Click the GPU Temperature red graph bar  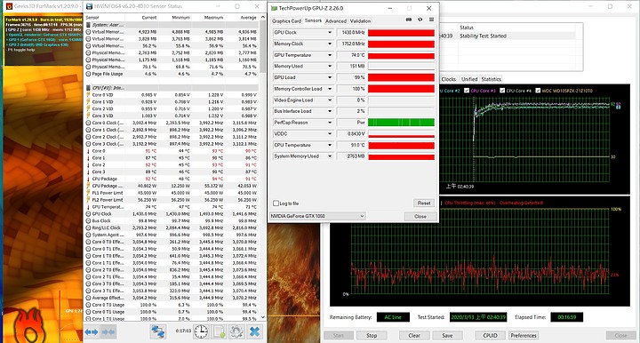(401, 55)
